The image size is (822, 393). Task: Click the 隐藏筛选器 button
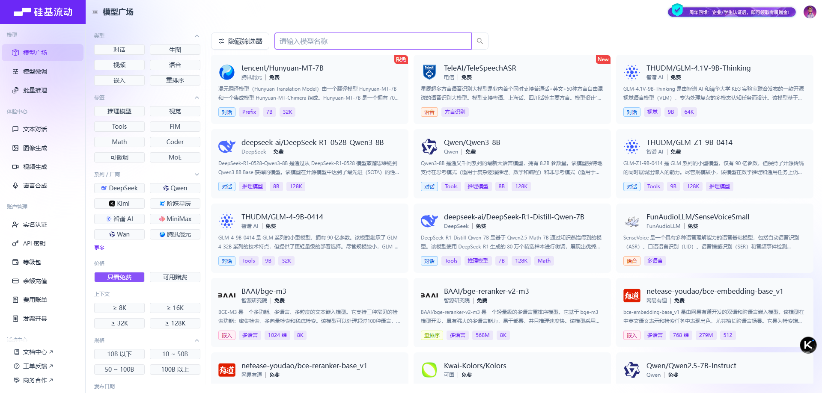click(x=240, y=41)
